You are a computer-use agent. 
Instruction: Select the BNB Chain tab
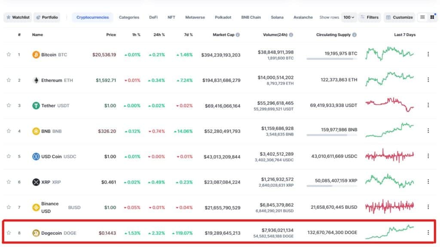pyautogui.click(x=251, y=17)
